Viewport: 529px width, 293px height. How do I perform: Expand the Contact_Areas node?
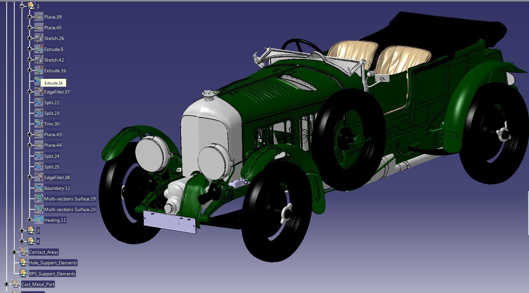point(14,252)
